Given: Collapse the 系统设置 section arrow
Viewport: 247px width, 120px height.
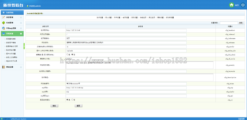Looking at the screenshot, I should click(21, 34).
